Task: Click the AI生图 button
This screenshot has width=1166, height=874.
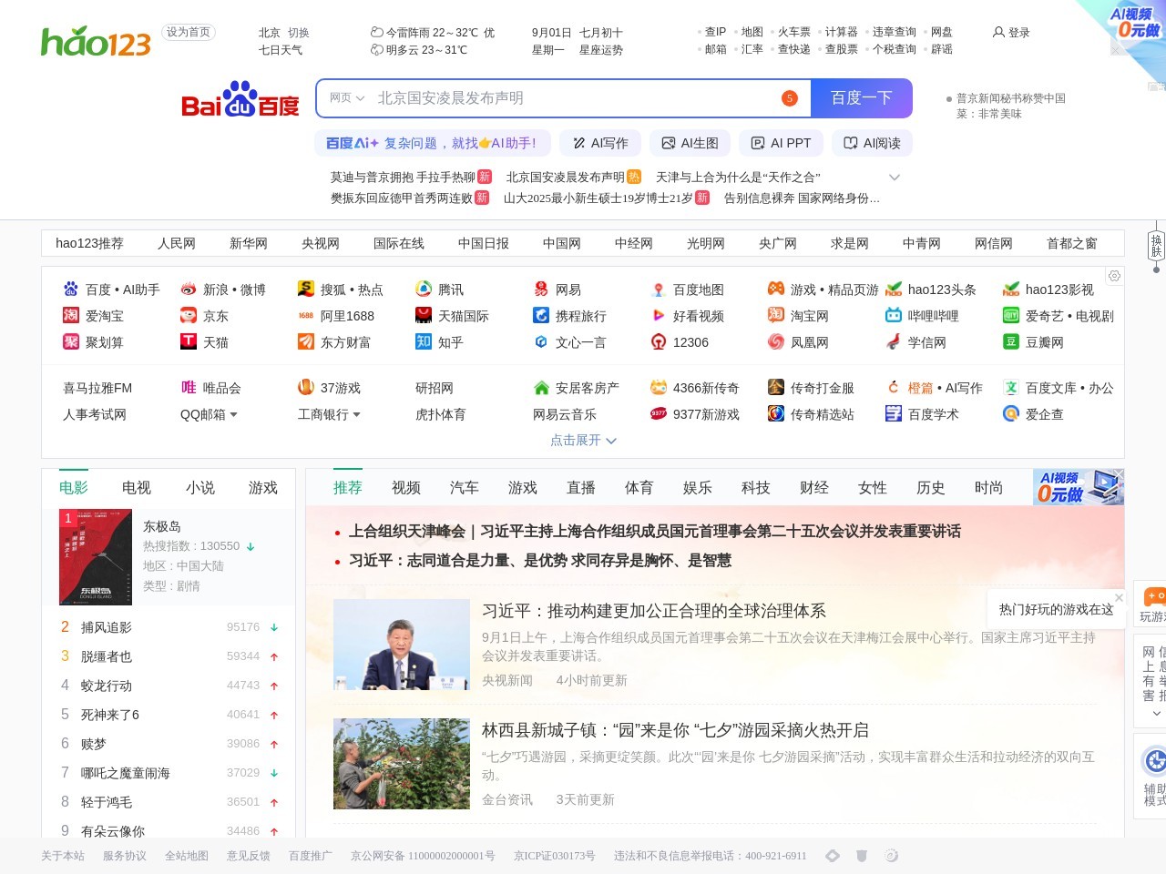Action: click(x=690, y=143)
